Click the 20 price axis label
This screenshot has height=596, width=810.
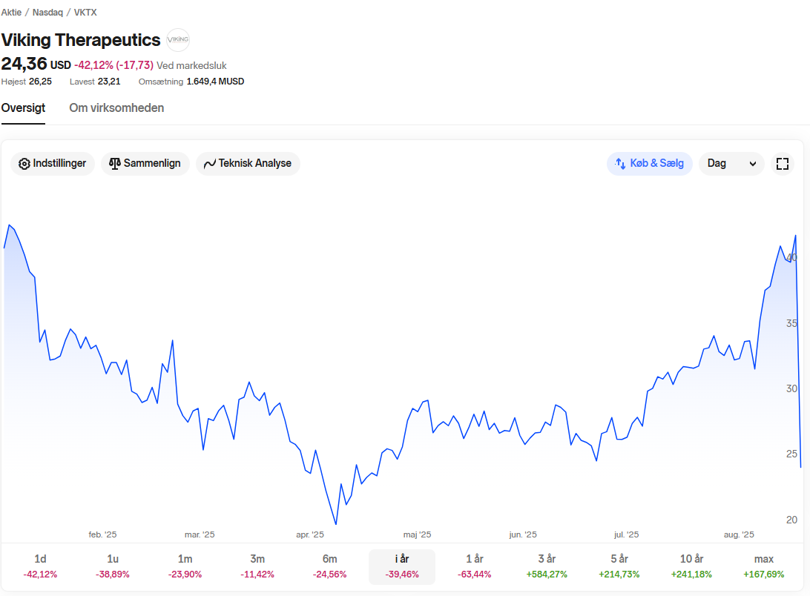(x=791, y=520)
